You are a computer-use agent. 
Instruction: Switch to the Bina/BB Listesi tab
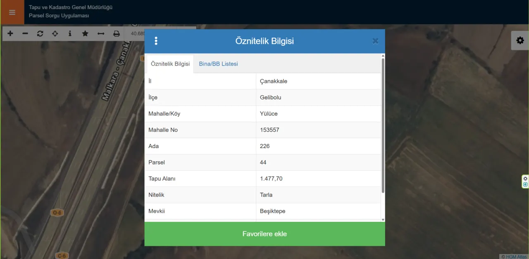218,64
